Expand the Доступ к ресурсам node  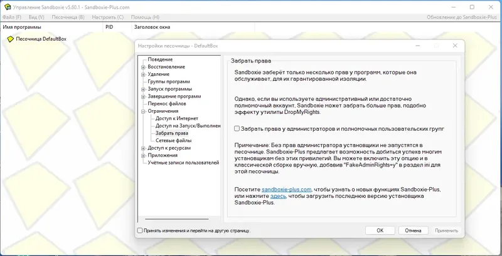coord(143,148)
